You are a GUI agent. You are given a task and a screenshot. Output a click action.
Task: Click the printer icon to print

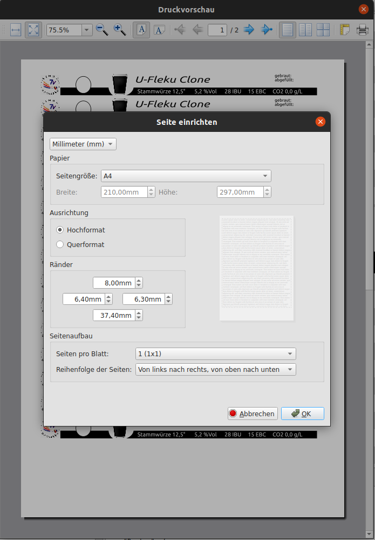pos(363,30)
